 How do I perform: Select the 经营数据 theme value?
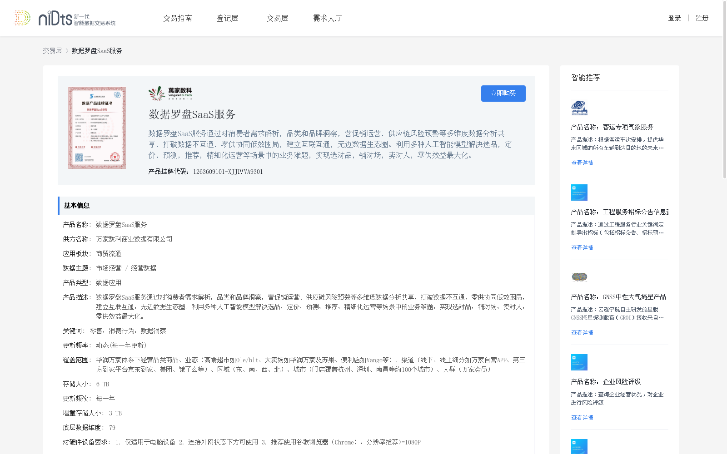144,268
